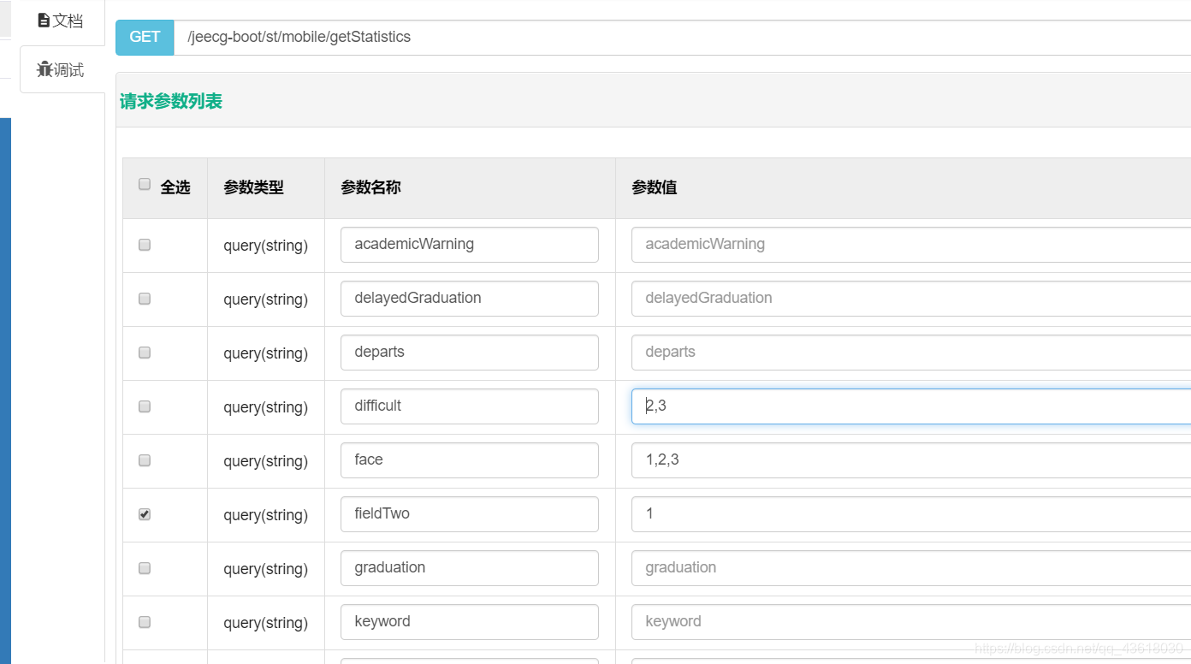1191x664 pixels.
Task: Click the 参数类型 column header
Action: (x=253, y=187)
